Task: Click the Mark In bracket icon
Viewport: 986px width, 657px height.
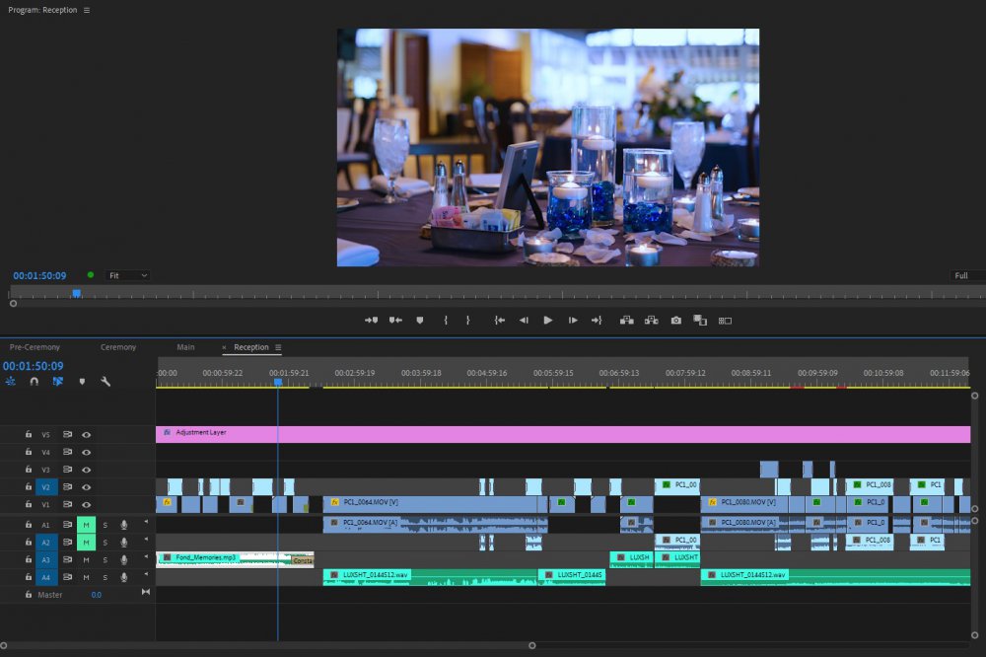Action: [446, 321]
